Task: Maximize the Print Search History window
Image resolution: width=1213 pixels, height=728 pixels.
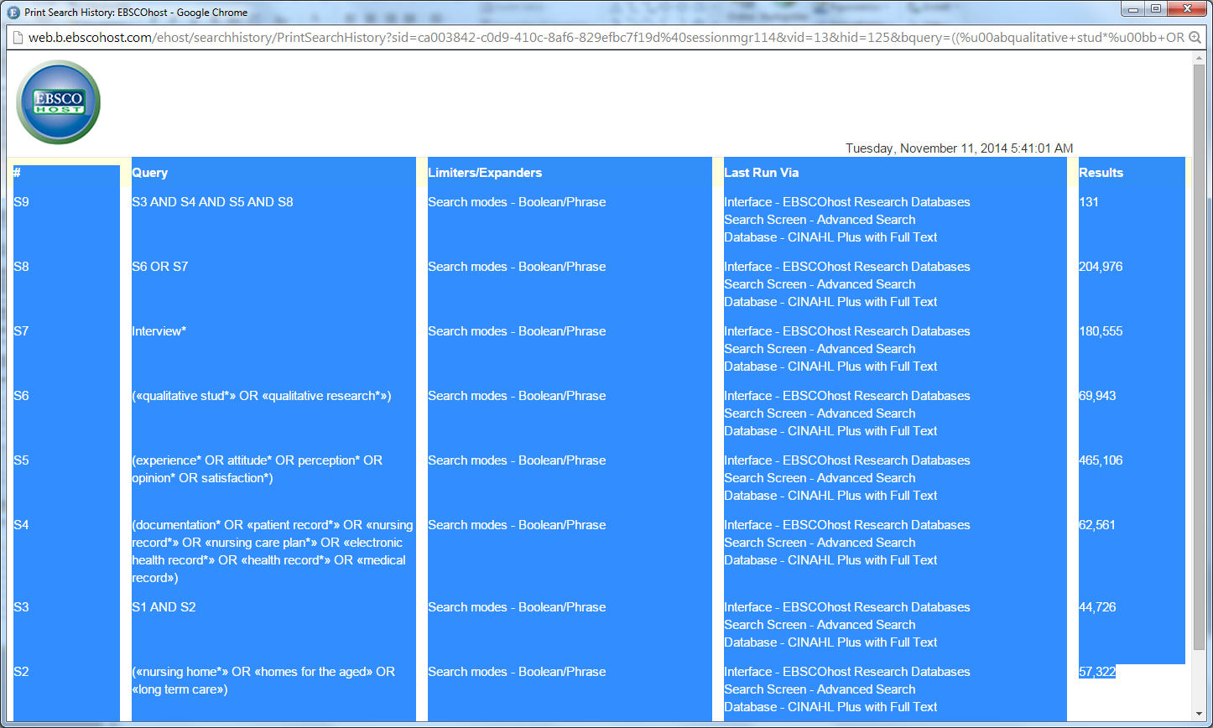Action: click(x=1156, y=9)
